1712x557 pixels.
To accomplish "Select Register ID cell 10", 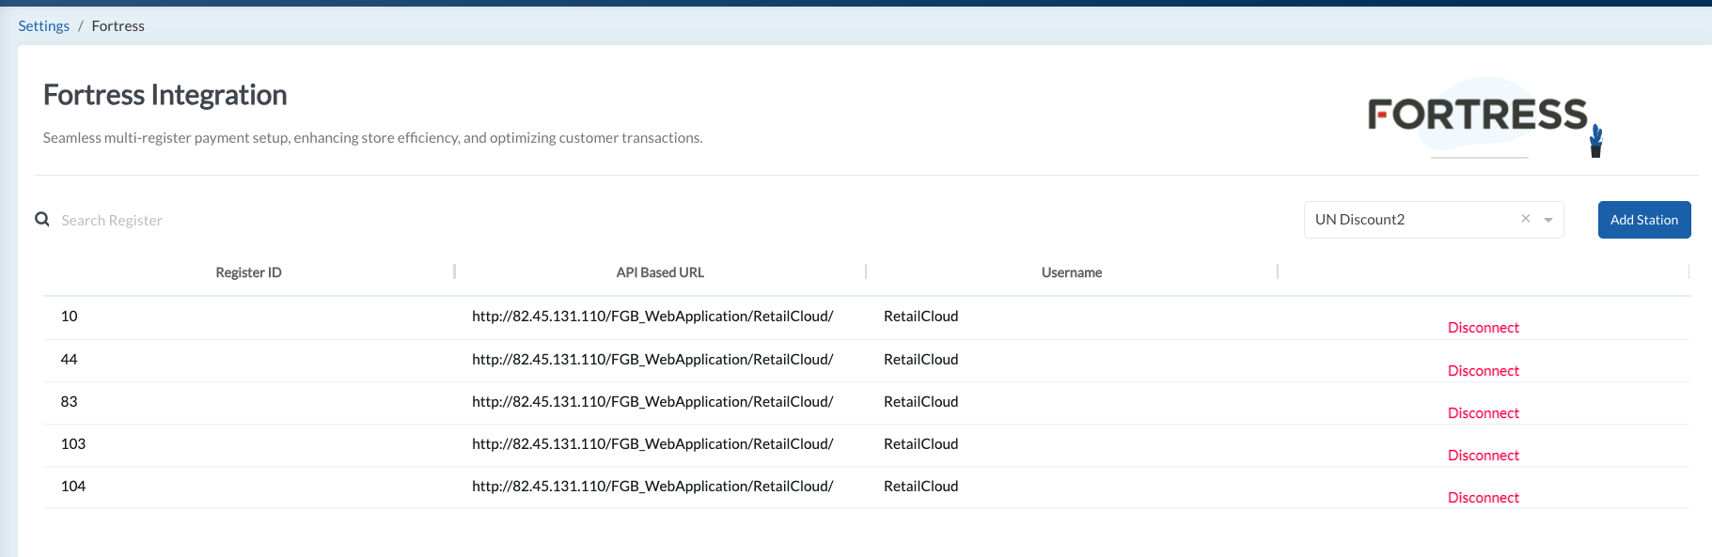I will point(70,317).
